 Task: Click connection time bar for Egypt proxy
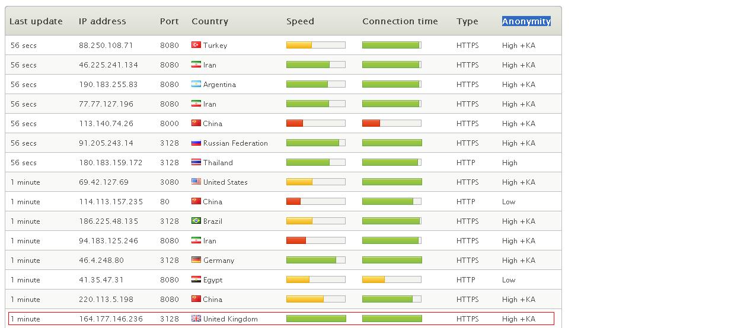(392, 279)
